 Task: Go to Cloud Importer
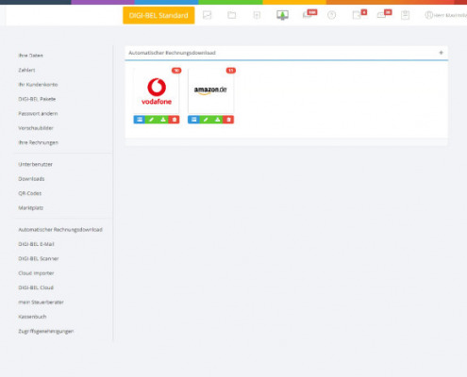(36, 272)
